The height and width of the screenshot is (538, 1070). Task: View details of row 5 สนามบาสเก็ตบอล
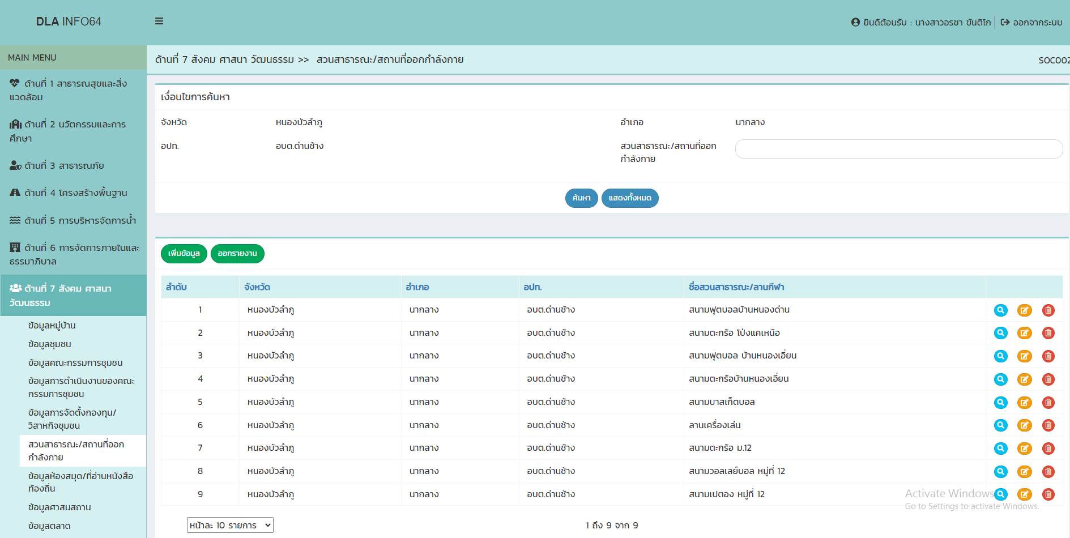[x=1001, y=403]
